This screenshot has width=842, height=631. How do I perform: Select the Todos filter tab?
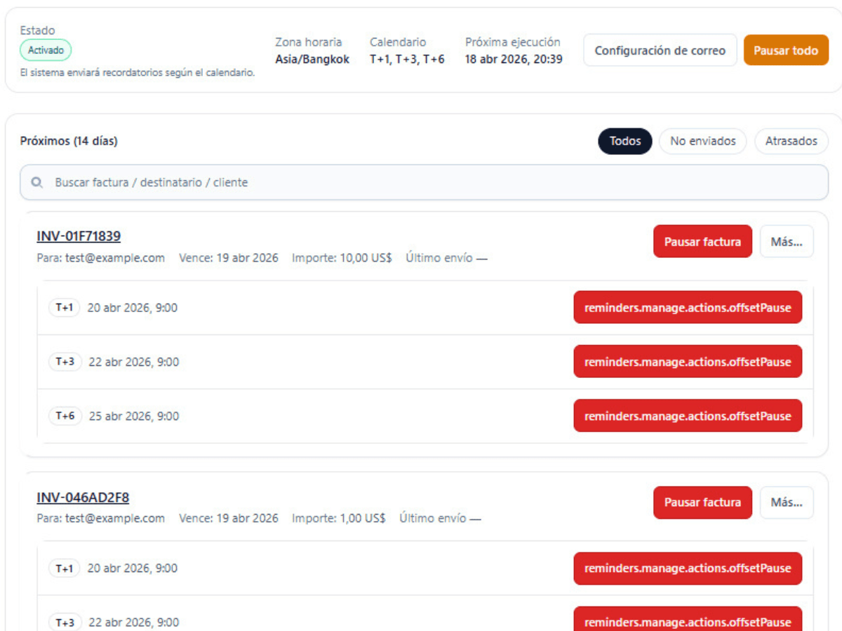625,141
